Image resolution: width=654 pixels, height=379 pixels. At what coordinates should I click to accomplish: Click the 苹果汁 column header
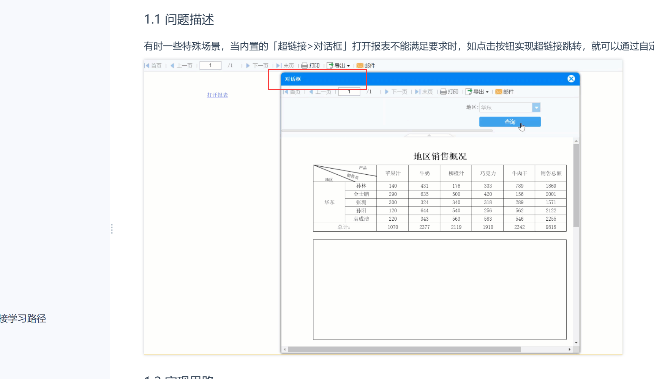(393, 174)
